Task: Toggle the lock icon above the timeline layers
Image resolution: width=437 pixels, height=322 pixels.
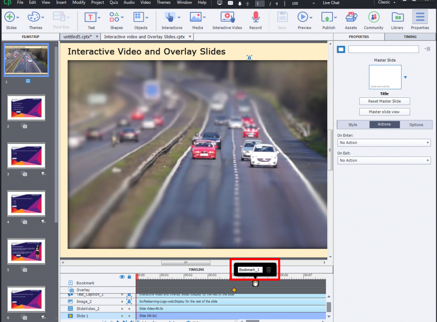Action: [x=128, y=277]
